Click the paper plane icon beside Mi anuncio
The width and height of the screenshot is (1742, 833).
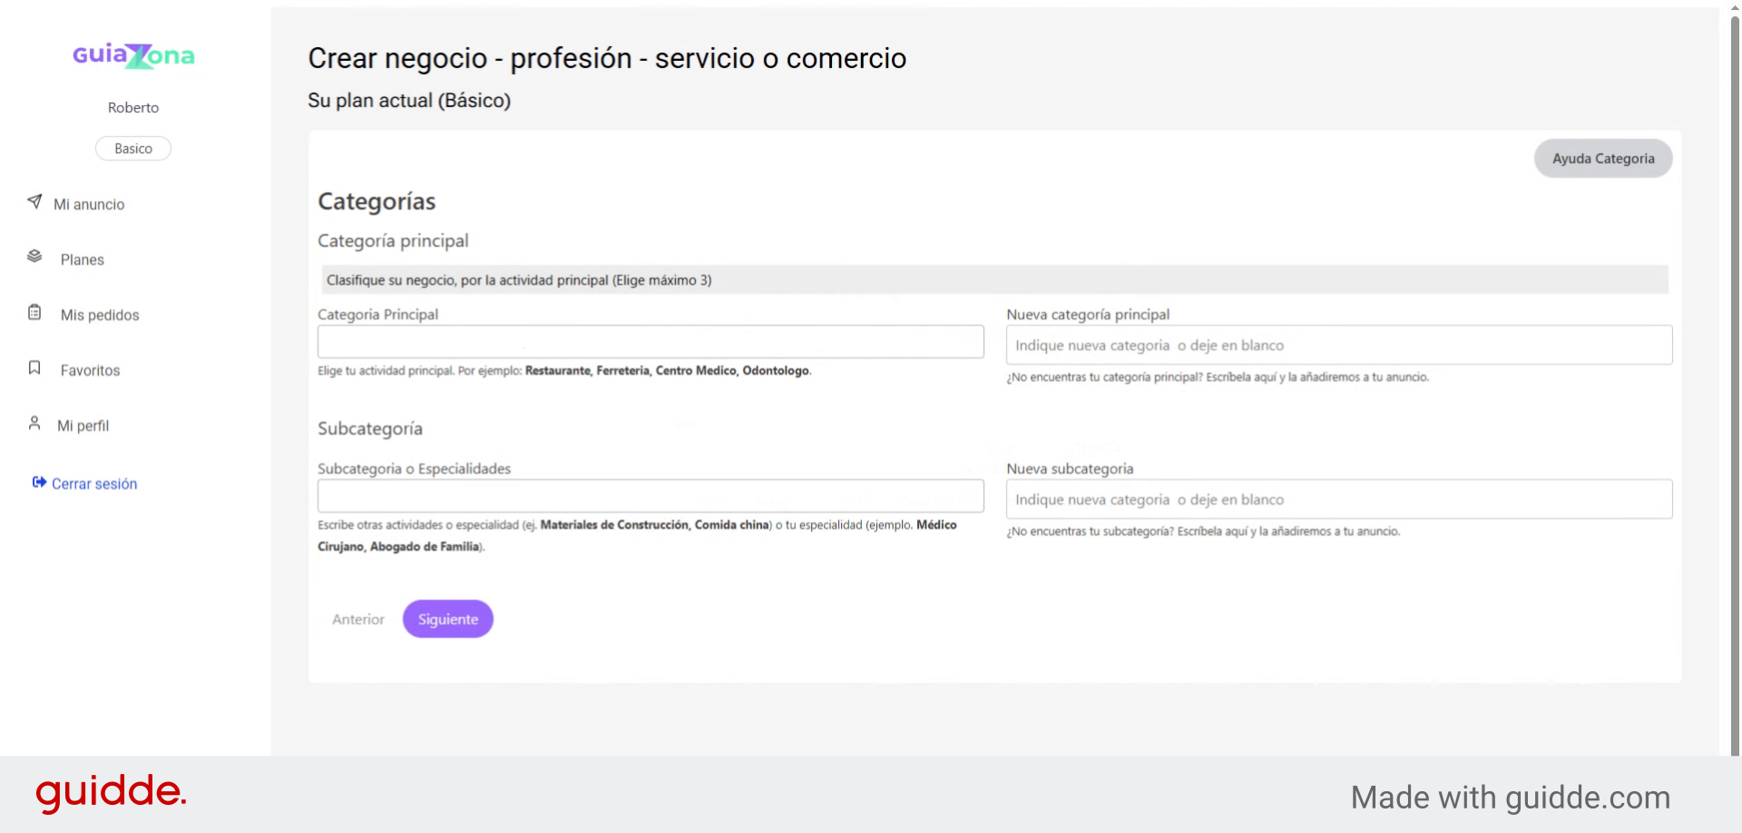point(34,201)
